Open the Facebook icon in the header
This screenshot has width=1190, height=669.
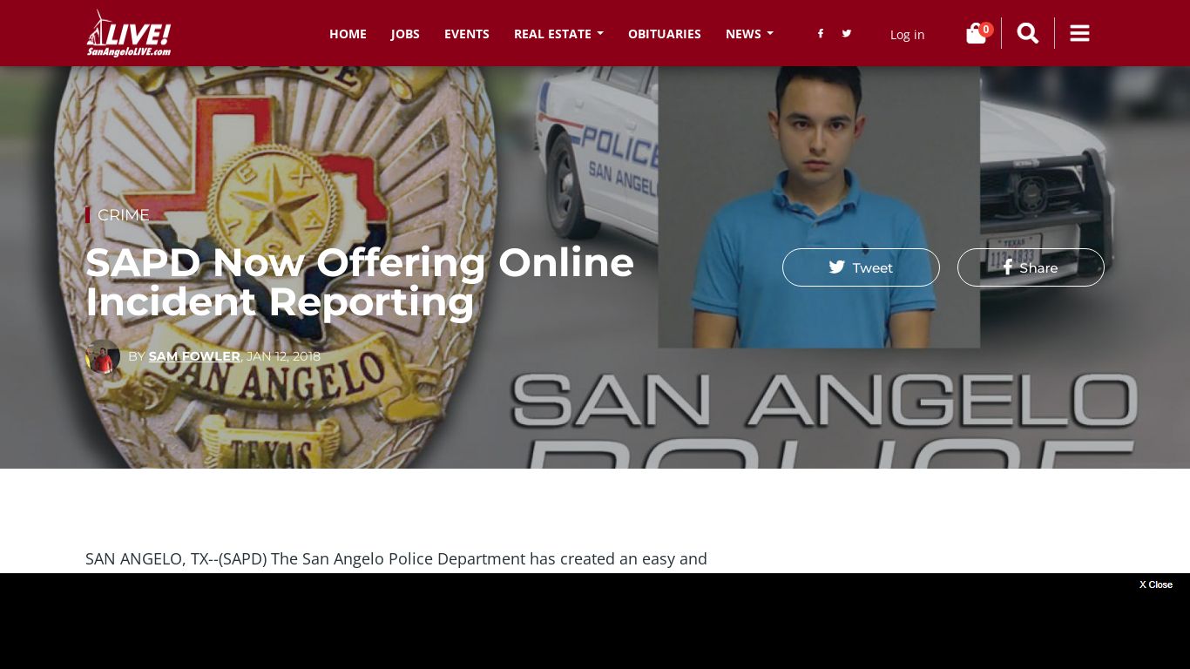coord(820,34)
